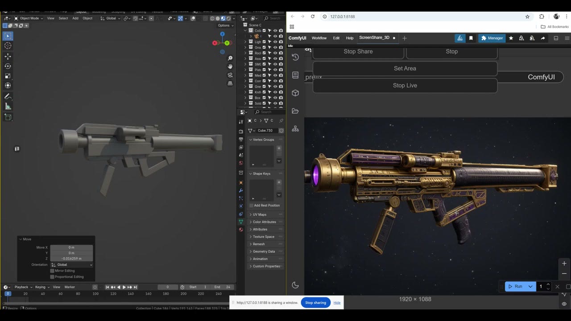
Task: Hide the Knife collection with eye icon
Action: 275,92
